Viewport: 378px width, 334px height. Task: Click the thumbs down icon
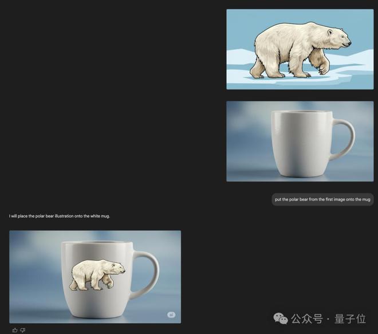(x=23, y=330)
